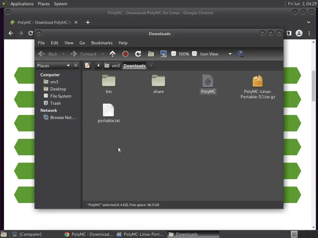Screen dimensions: 318x238
Task: Click the Chrome page vertical scrollbar thumb
Action: [314, 86]
